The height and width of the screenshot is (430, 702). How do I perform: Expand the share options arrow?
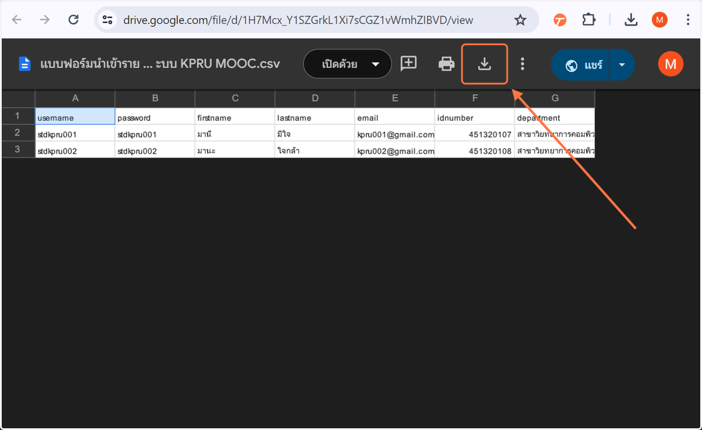[x=622, y=64]
